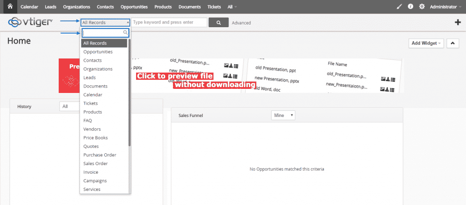
Task: Focus the keyword search input field
Action: (169, 22)
